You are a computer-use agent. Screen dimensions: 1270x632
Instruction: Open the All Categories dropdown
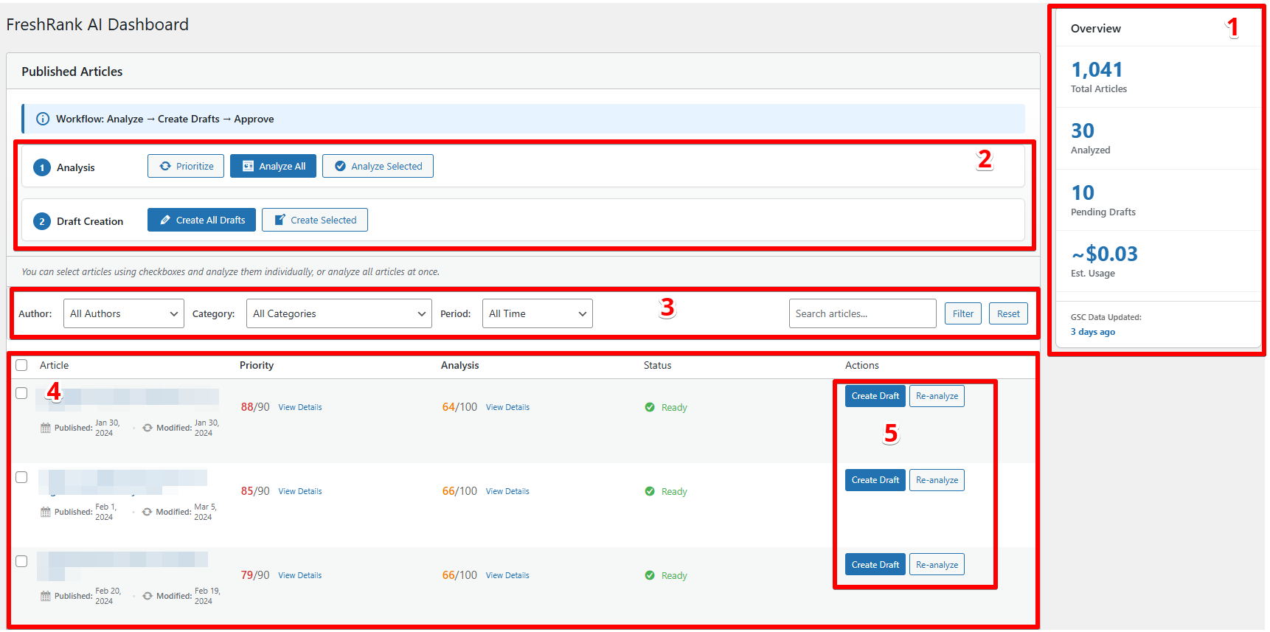339,313
